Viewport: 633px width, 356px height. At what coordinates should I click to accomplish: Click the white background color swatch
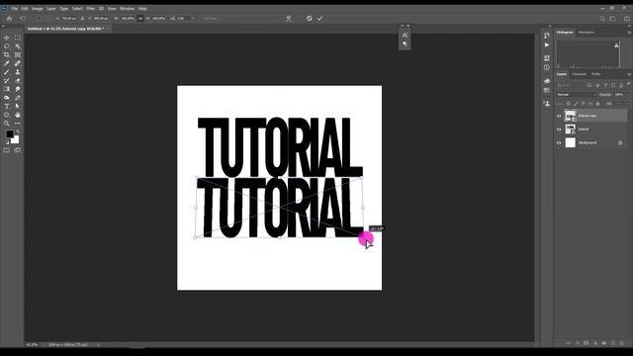click(x=16, y=140)
